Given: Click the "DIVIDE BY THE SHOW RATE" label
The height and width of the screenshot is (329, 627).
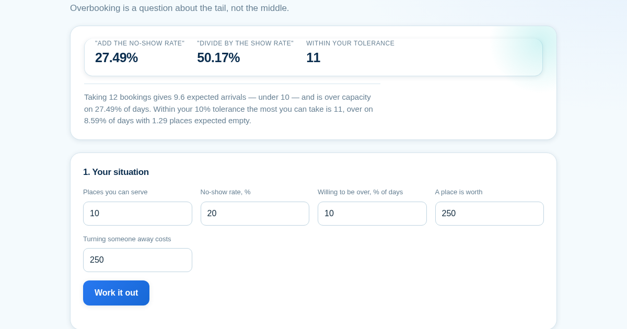Looking at the screenshot, I should click(245, 43).
